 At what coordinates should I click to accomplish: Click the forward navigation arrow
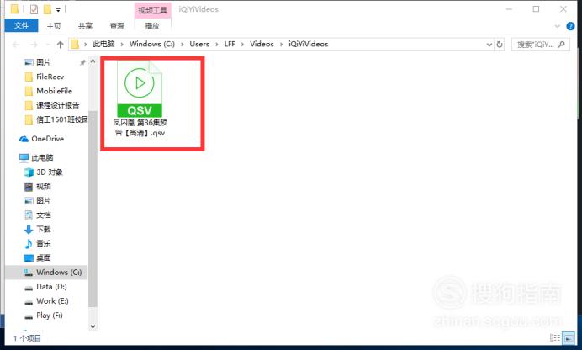34,45
